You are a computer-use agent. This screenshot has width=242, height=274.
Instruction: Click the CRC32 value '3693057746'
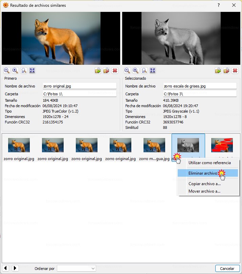(173, 122)
